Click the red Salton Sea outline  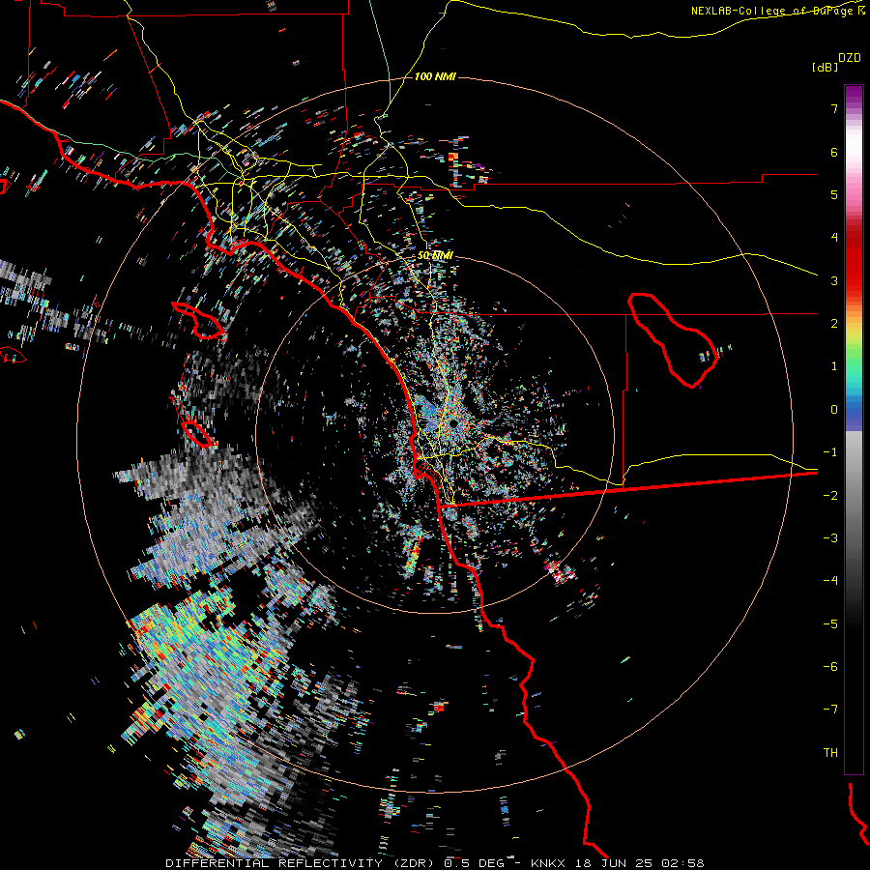(673, 339)
